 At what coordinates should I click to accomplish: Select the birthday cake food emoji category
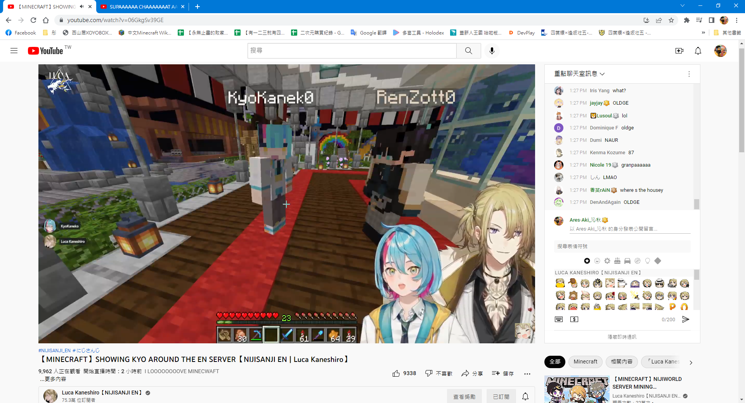[x=617, y=261]
